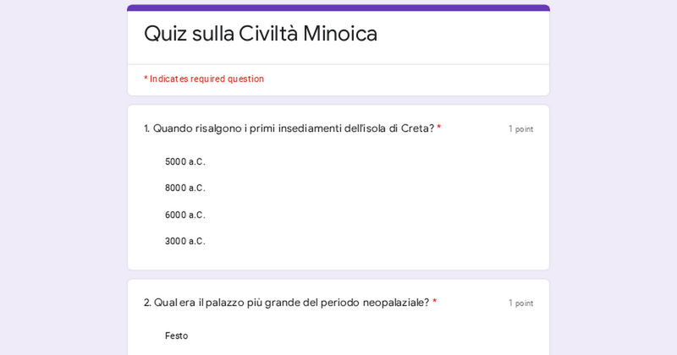Pick "6000 a.C." for question 1
Image resolution: width=677 pixels, height=355 pixels.
click(x=184, y=215)
